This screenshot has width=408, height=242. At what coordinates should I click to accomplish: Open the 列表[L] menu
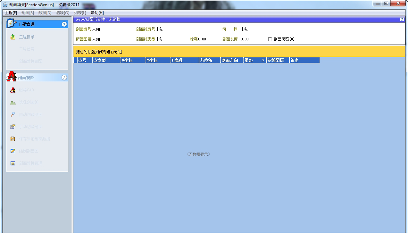tap(80, 13)
